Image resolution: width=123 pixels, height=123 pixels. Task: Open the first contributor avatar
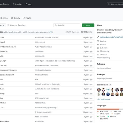[99, 90]
